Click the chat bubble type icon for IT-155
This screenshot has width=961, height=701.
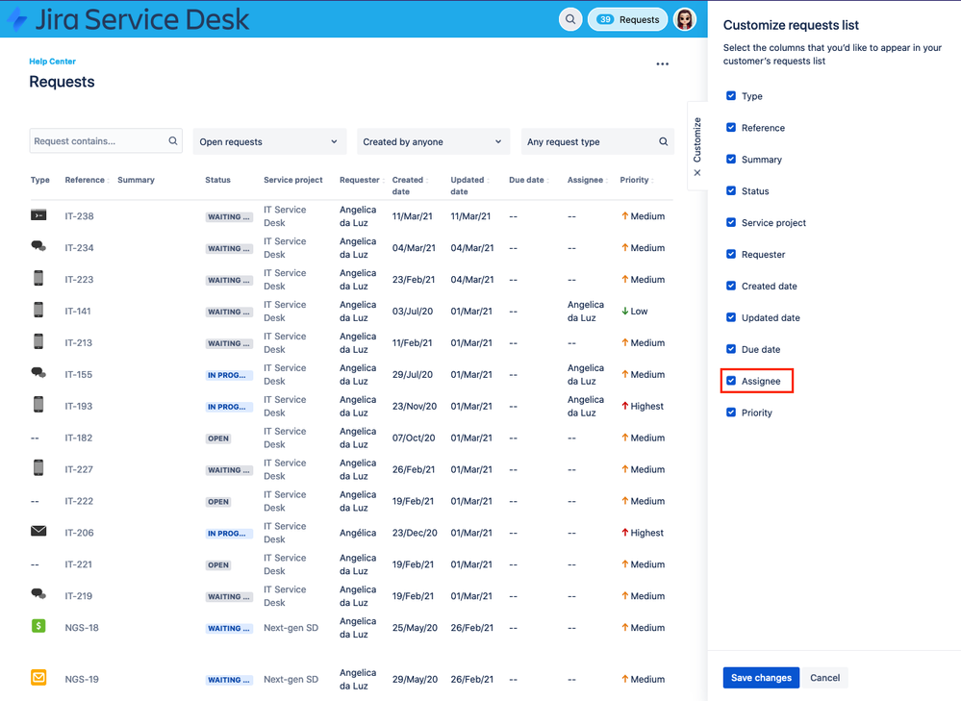(x=38, y=372)
